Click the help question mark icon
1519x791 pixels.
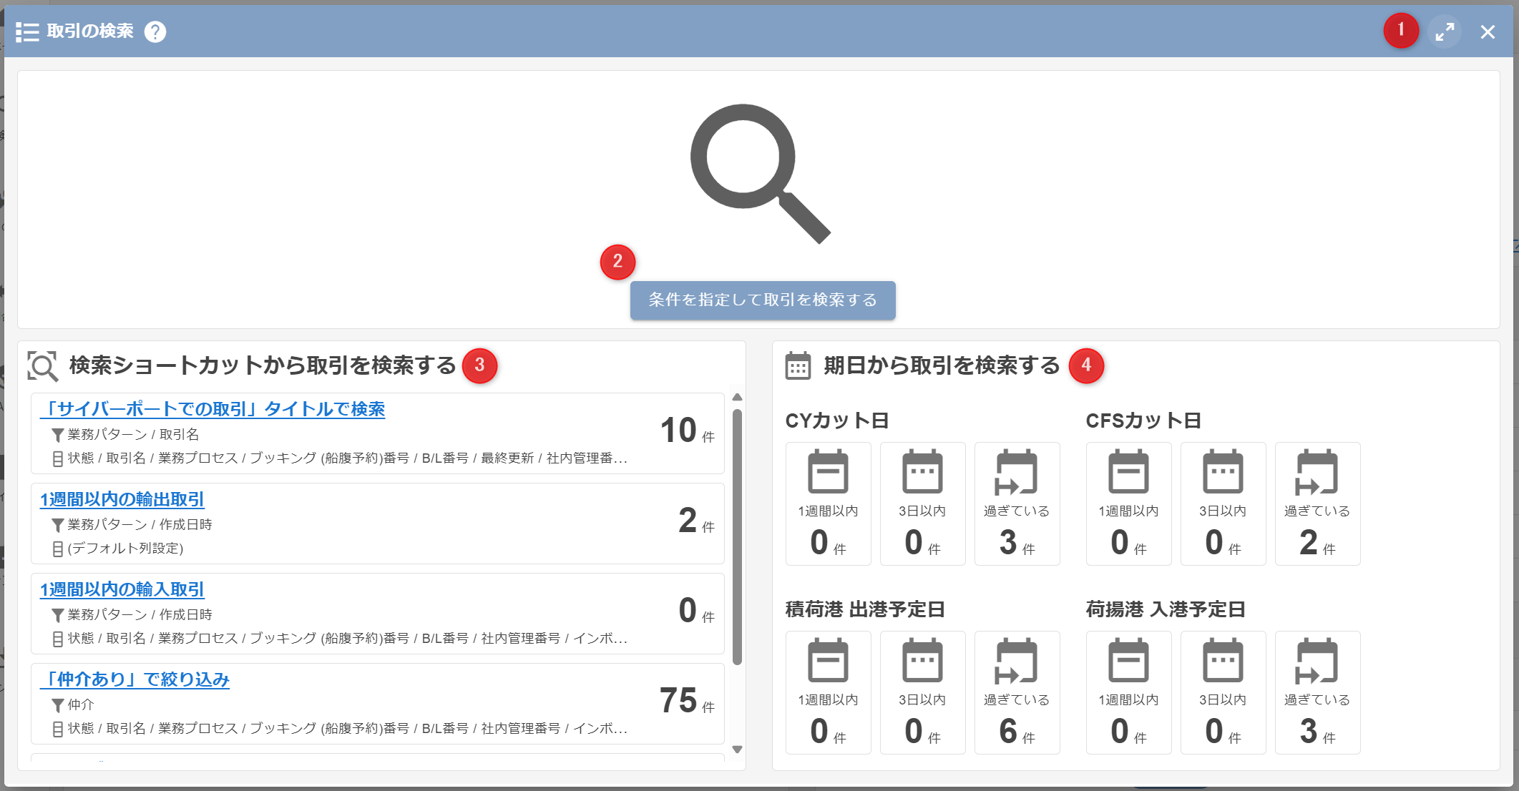[155, 31]
